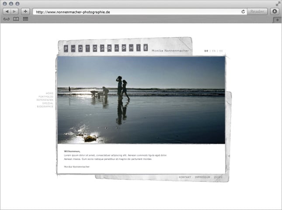The width and height of the screenshot is (282, 210).
Task: Zoom the window with the third title-bar button
Action: tap(17, 4)
